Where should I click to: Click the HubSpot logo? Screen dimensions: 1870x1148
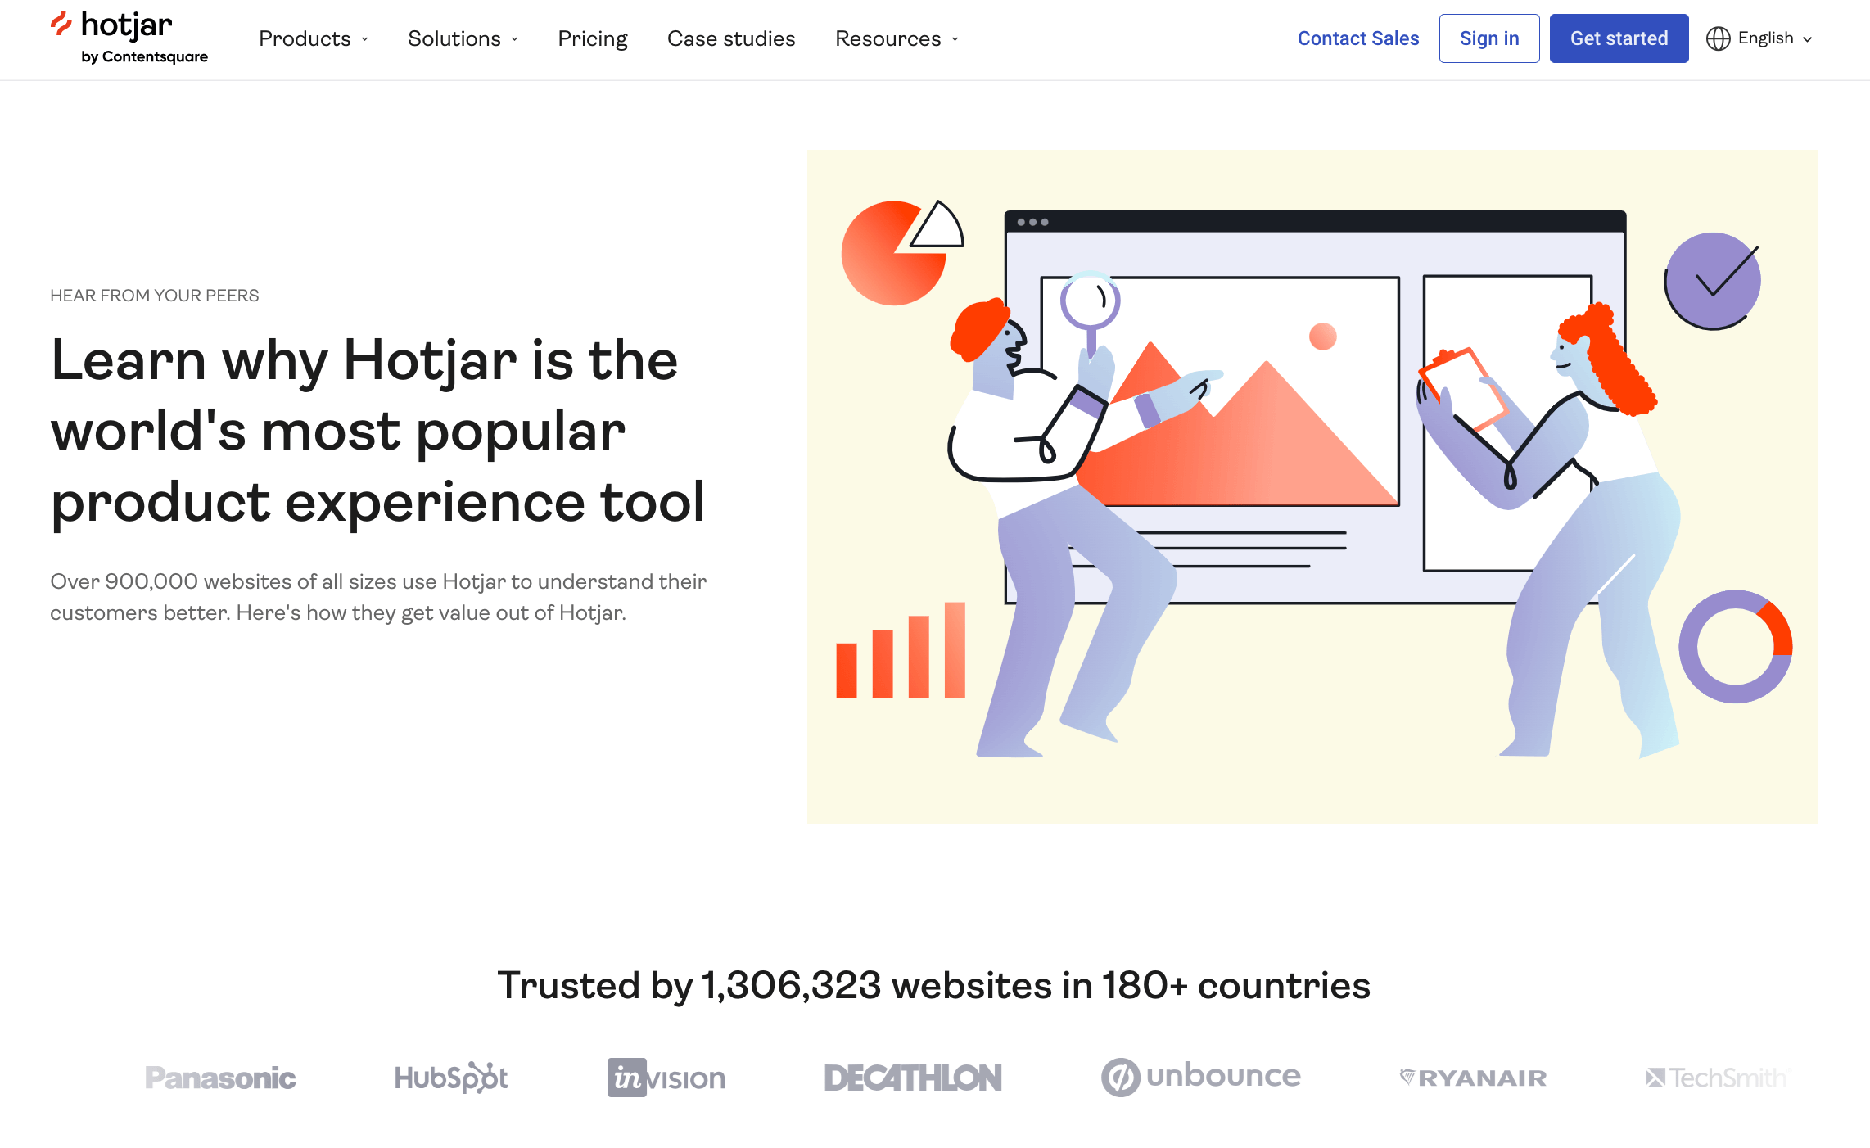pos(450,1077)
